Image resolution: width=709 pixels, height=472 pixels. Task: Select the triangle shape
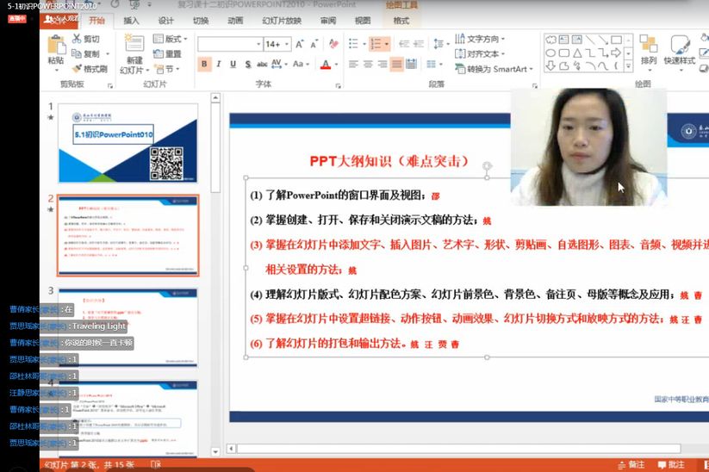(577, 53)
